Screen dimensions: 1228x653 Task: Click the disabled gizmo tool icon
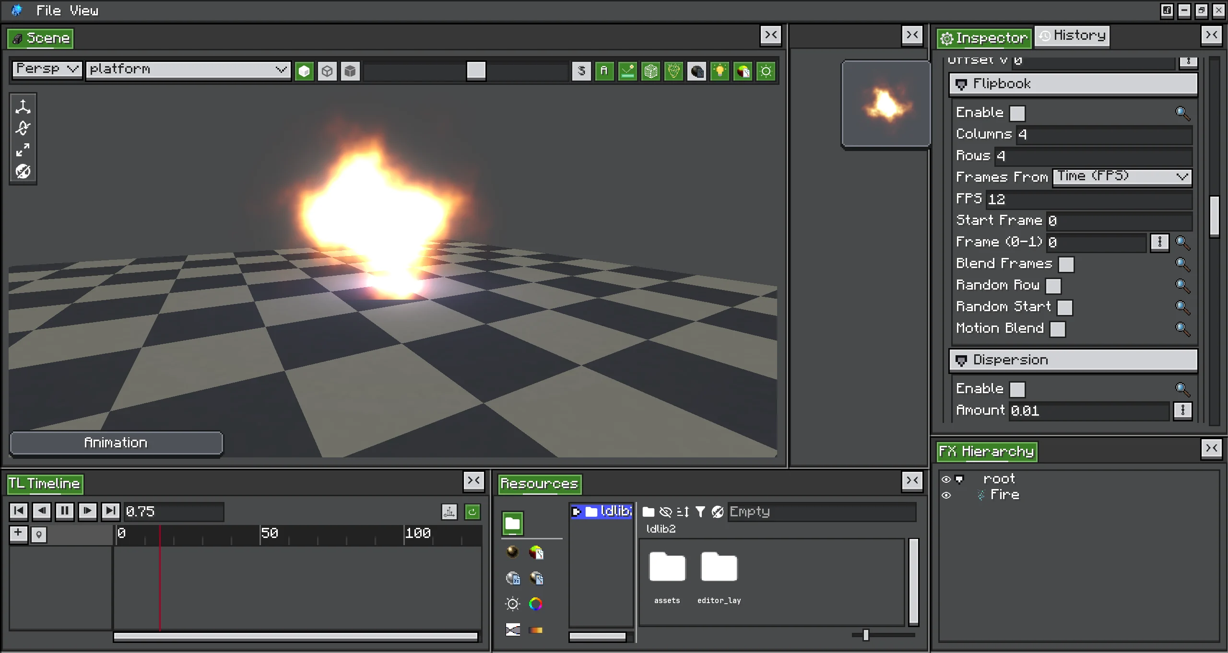pos(23,172)
